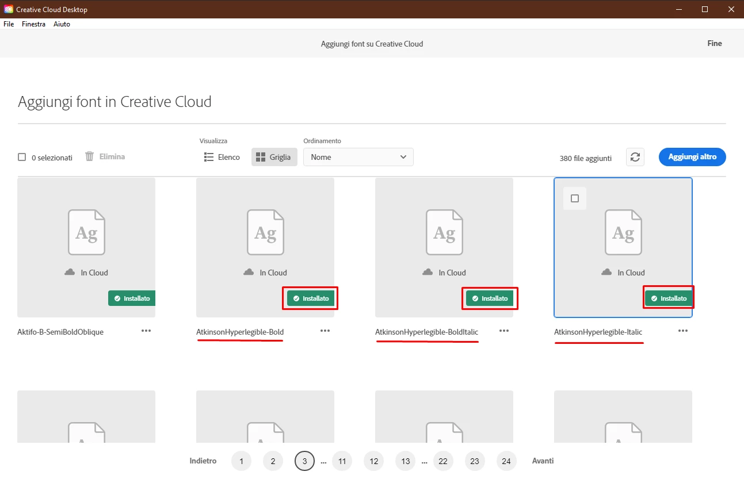The width and height of the screenshot is (744, 479).
Task: Click Installato badge on AtkinsonHyperlegible-Italic card
Action: tap(669, 298)
